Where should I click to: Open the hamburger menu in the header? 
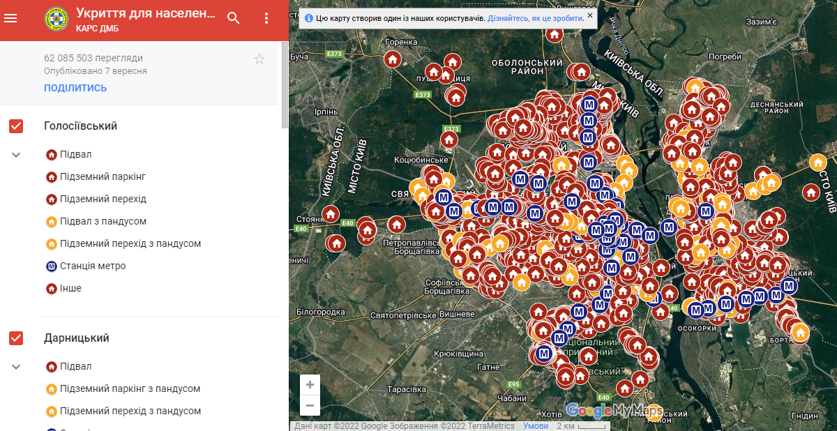(x=10, y=19)
